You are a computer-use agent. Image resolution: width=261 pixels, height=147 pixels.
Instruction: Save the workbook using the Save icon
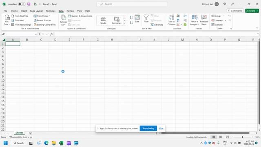[29, 4]
